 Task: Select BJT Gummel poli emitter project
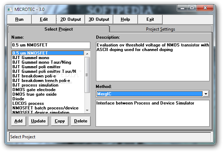coord(48,67)
